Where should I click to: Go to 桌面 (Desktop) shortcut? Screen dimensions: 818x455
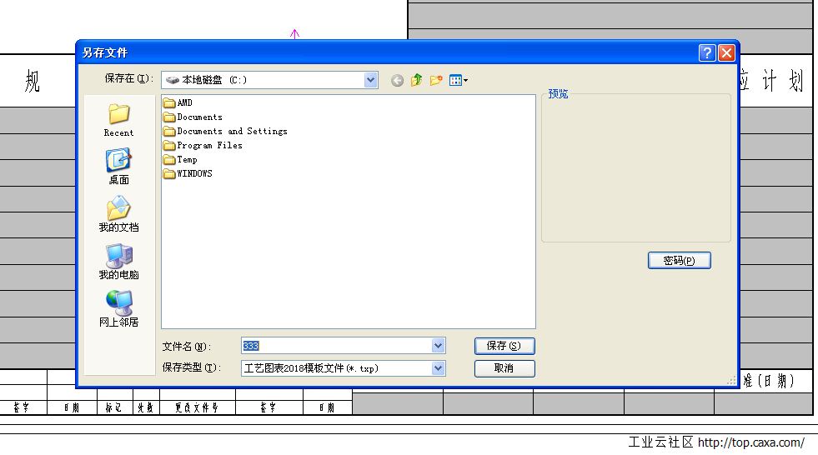coord(118,167)
